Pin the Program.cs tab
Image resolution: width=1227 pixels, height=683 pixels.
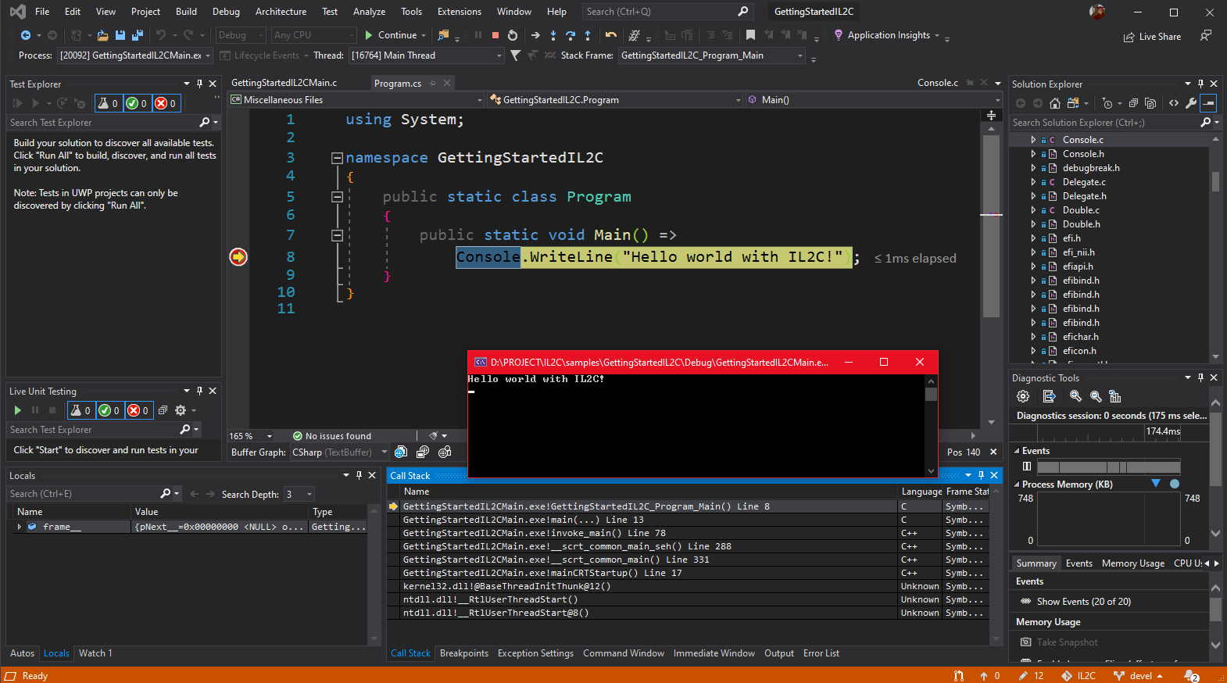[x=432, y=83]
